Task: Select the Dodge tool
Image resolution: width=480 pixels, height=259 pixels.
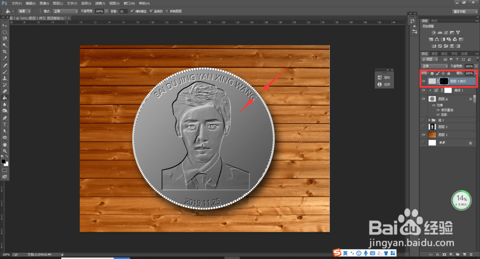Action: [5, 111]
